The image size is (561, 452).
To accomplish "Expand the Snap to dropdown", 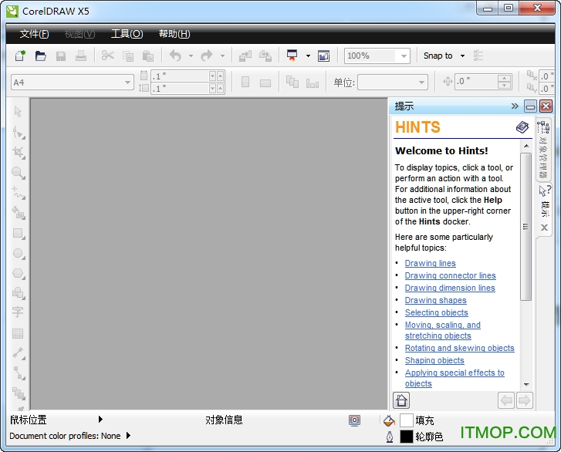I will click(x=462, y=56).
